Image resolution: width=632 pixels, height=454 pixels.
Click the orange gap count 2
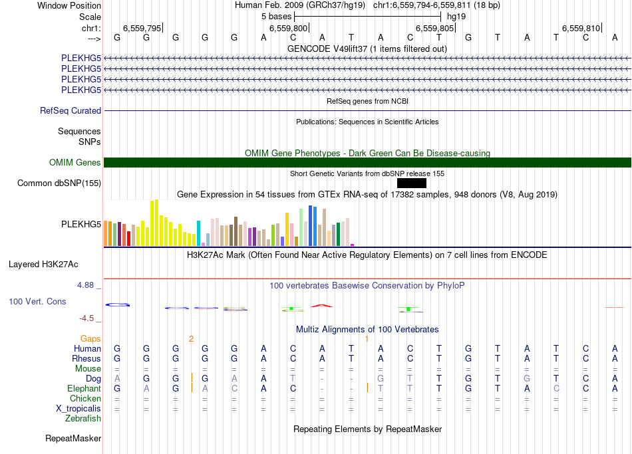coord(191,339)
